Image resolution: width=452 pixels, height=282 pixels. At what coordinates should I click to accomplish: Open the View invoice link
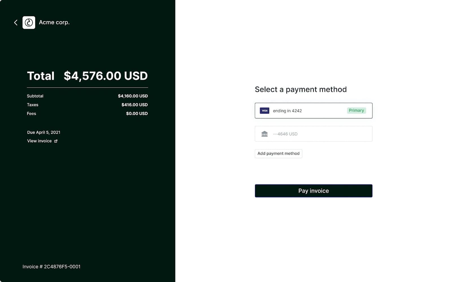click(39, 141)
